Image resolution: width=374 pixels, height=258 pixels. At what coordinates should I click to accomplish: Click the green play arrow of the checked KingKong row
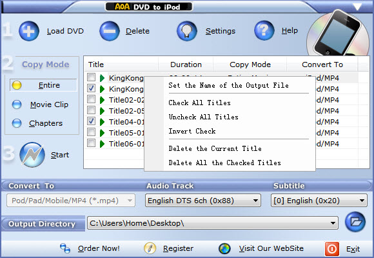pos(102,89)
